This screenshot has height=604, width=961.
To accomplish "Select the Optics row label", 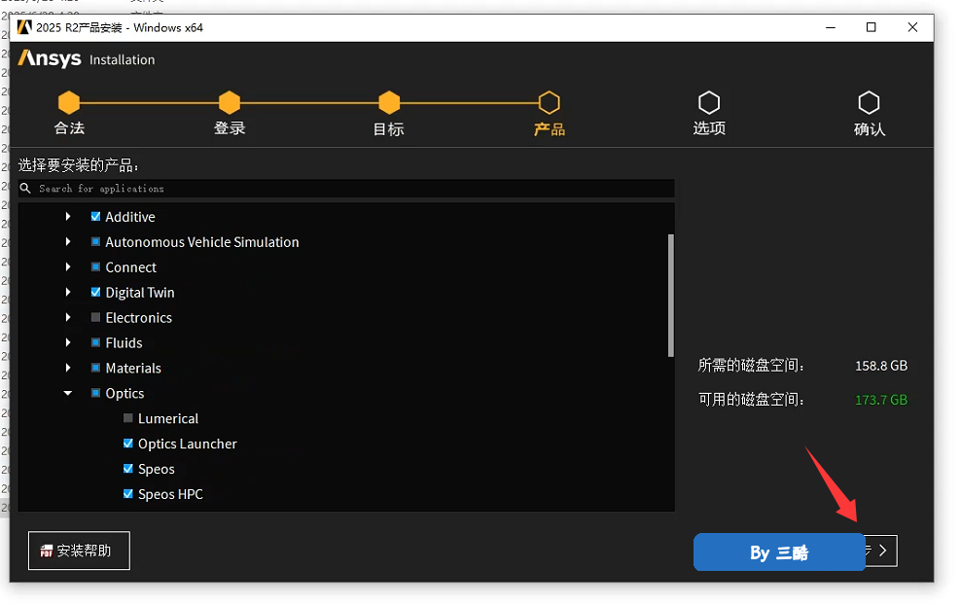I will point(125,393).
